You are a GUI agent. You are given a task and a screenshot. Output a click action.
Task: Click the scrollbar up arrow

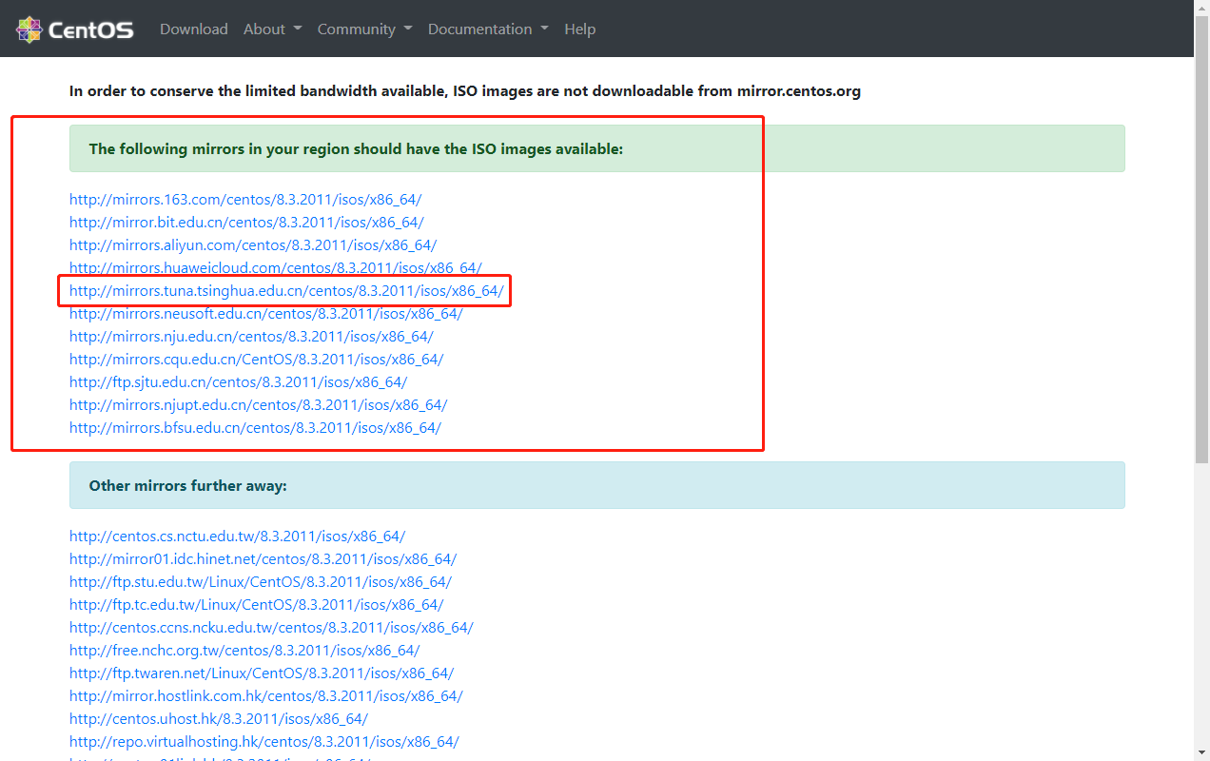click(1201, 8)
